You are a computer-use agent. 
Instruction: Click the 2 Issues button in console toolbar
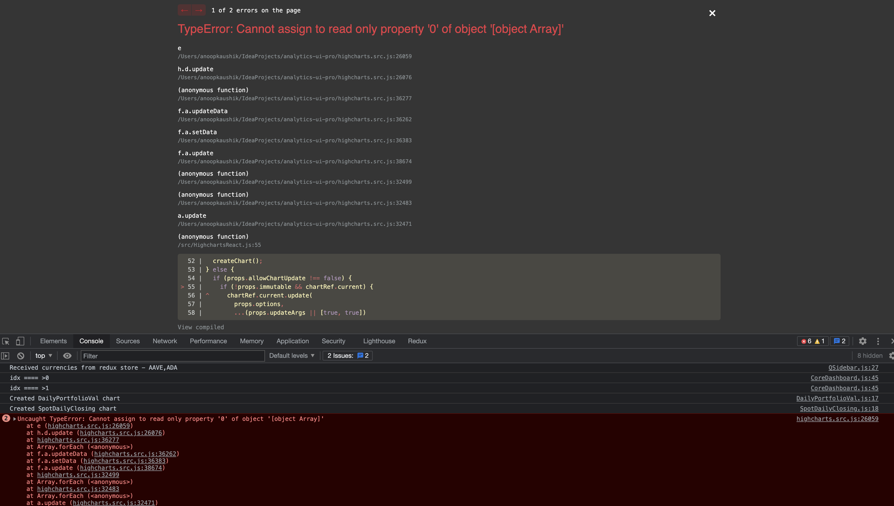pyautogui.click(x=348, y=356)
